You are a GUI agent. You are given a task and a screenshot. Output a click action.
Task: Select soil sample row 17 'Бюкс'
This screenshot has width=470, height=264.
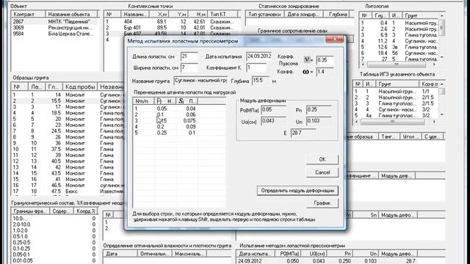click(x=68, y=191)
